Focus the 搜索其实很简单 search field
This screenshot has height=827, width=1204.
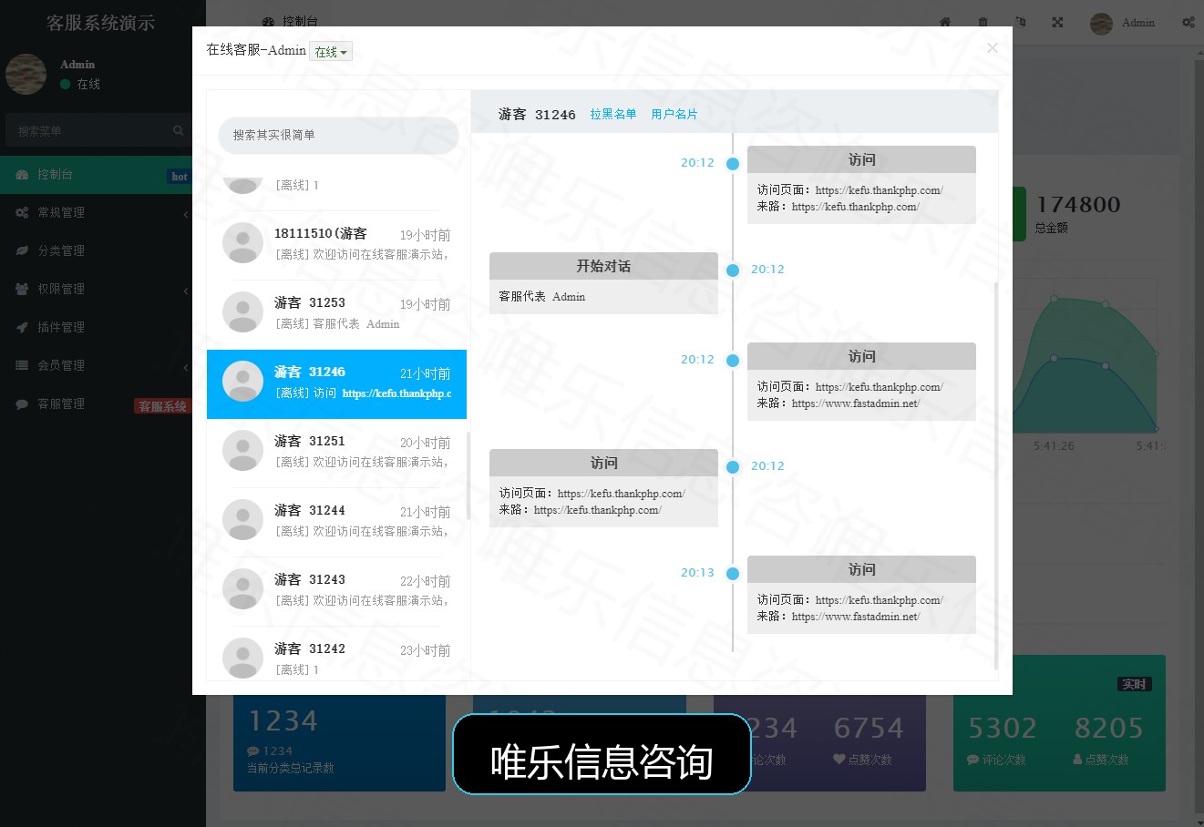coord(338,135)
